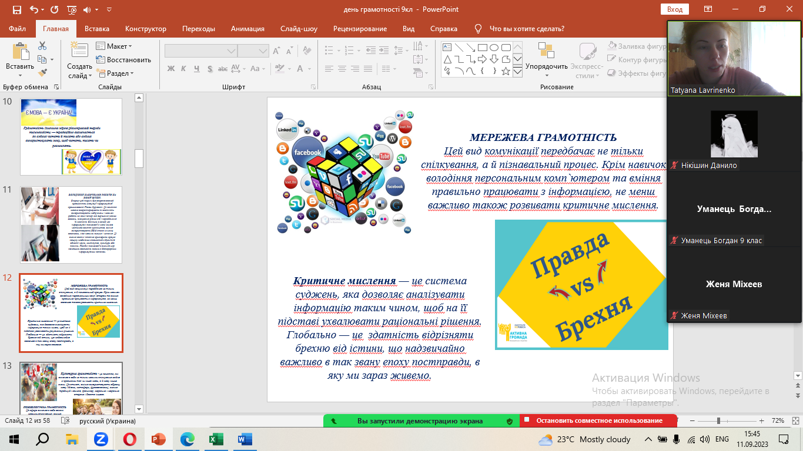Open the font name combo box
Viewport: 803px width, 451px height.
tap(200, 51)
